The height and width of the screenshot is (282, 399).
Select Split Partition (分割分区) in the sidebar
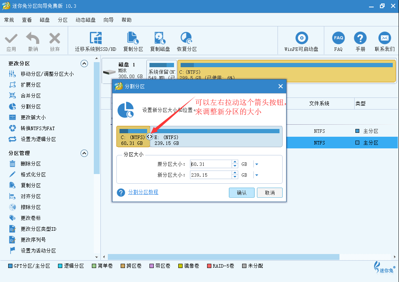coord(30,106)
